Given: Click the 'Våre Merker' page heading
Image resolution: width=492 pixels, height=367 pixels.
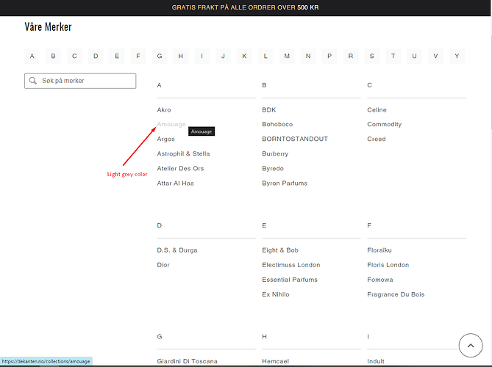Looking at the screenshot, I should (x=48, y=27).
